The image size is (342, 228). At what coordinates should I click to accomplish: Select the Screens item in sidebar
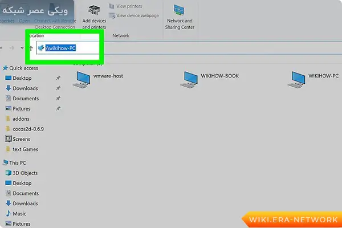21,139
